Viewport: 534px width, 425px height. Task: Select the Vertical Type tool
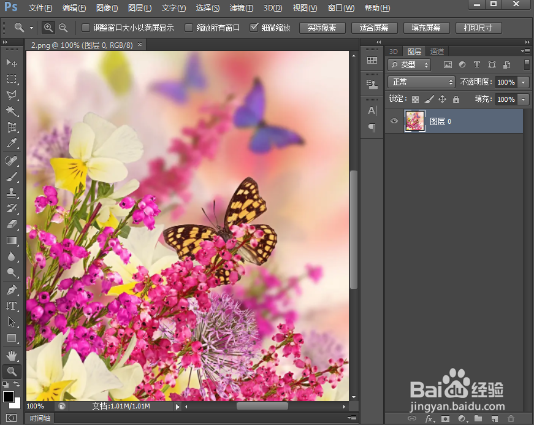coord(12,306)
